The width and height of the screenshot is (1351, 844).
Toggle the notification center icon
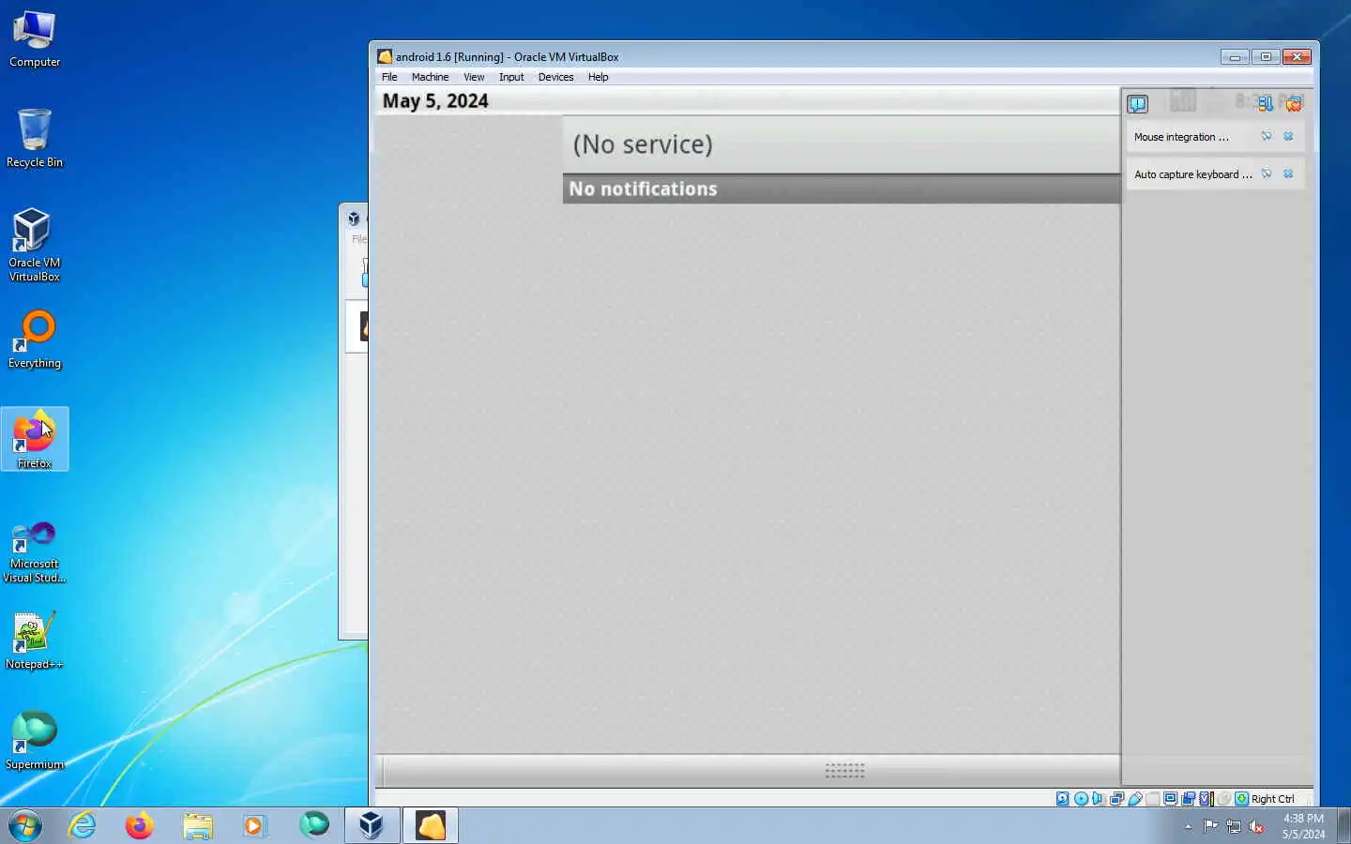[1137, 103]
